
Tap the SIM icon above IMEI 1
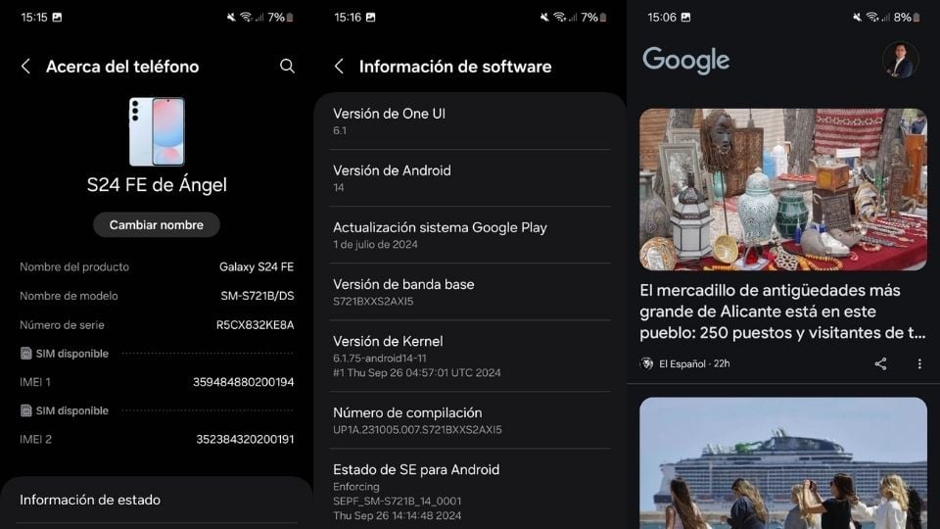(25, 354)
